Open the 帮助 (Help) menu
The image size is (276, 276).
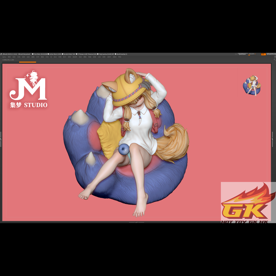point(120,57)
